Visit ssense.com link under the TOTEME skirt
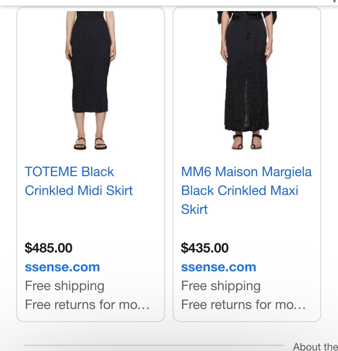The image size is (338, 351). point(62,267)
